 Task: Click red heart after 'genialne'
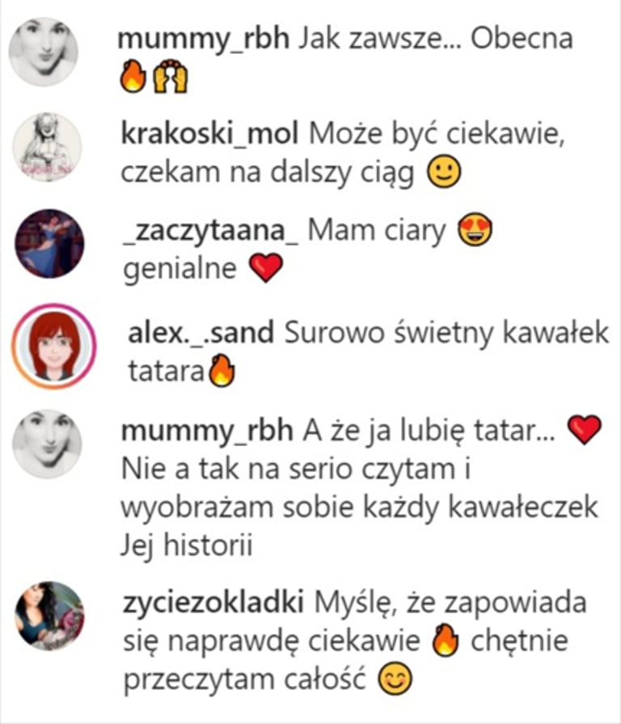point(266,267)
